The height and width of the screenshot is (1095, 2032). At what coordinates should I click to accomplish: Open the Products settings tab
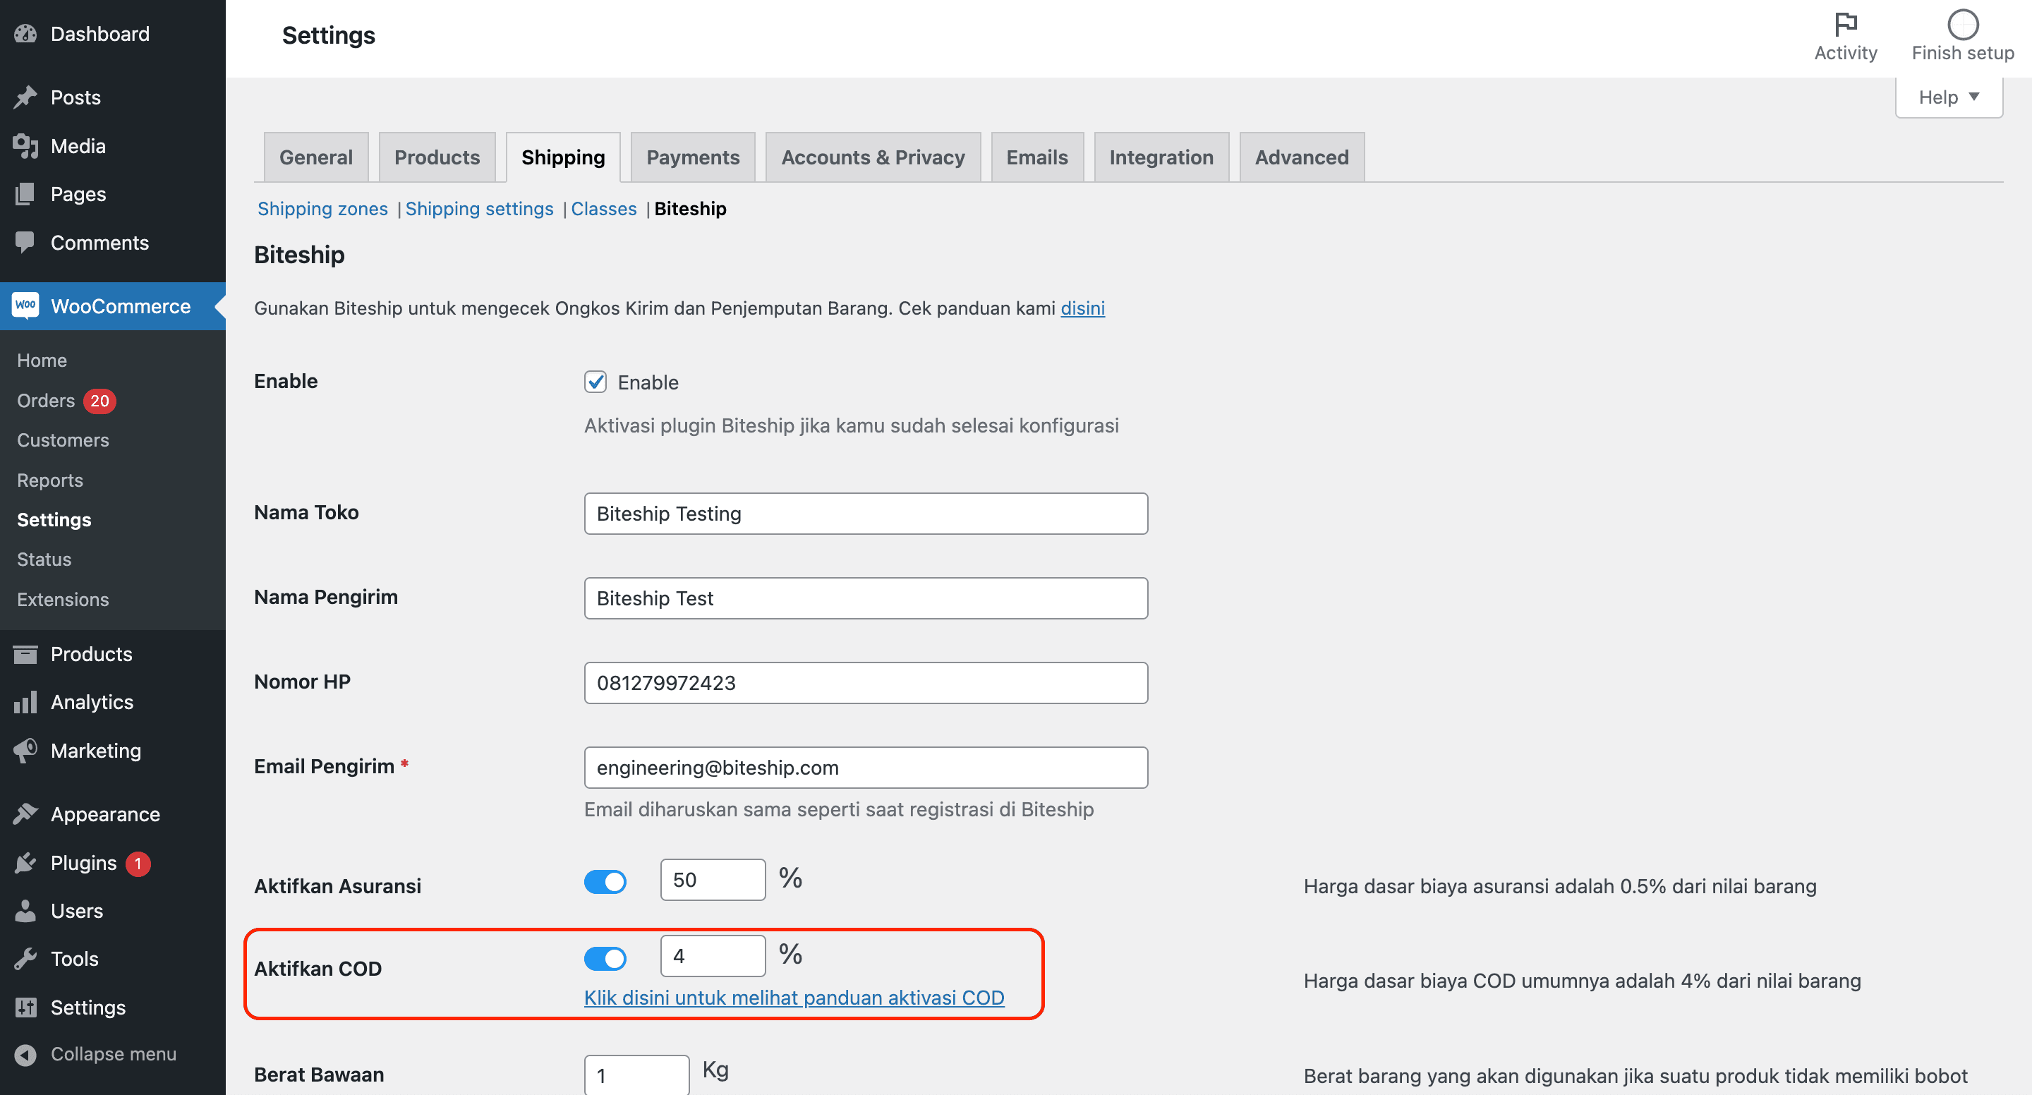click(x=437, y=157)
